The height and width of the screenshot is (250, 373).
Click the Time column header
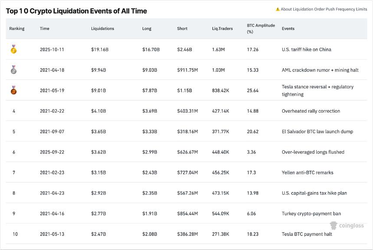click(45, 29)
